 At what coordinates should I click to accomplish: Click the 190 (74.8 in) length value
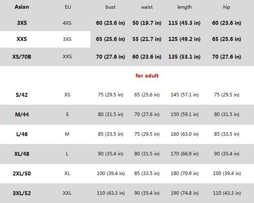184,193
